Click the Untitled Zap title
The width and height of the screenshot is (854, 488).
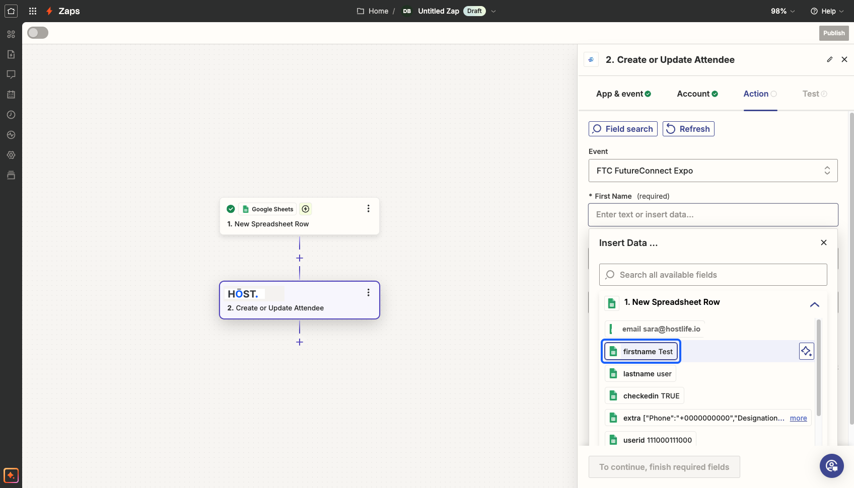[x=439, y=11]
